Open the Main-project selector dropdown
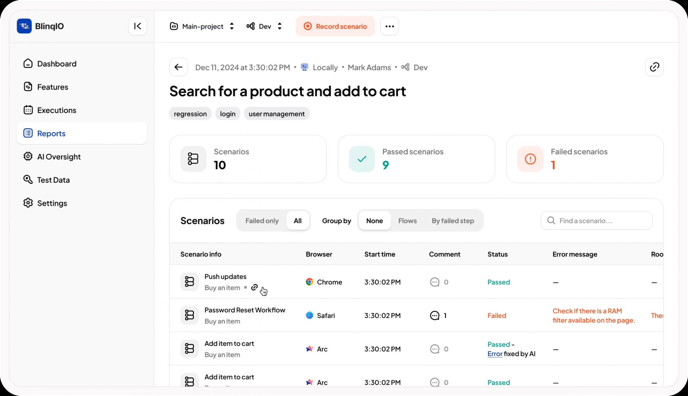This screenshot has height=396, width=688. click(x=202, y=26)
